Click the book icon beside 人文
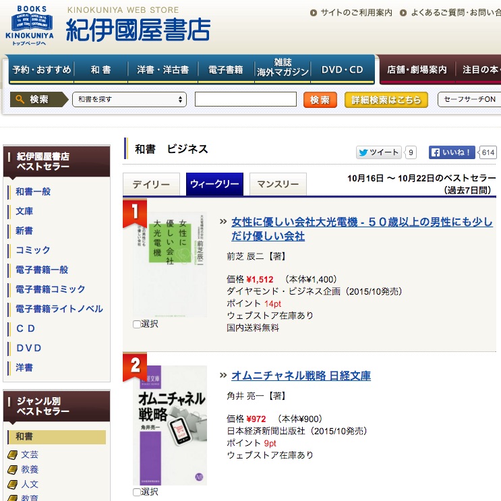Viewport: 501px width, 501px height. click(x=12, y=484)
